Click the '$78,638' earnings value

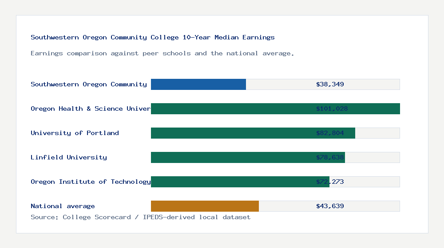point(330,157)
